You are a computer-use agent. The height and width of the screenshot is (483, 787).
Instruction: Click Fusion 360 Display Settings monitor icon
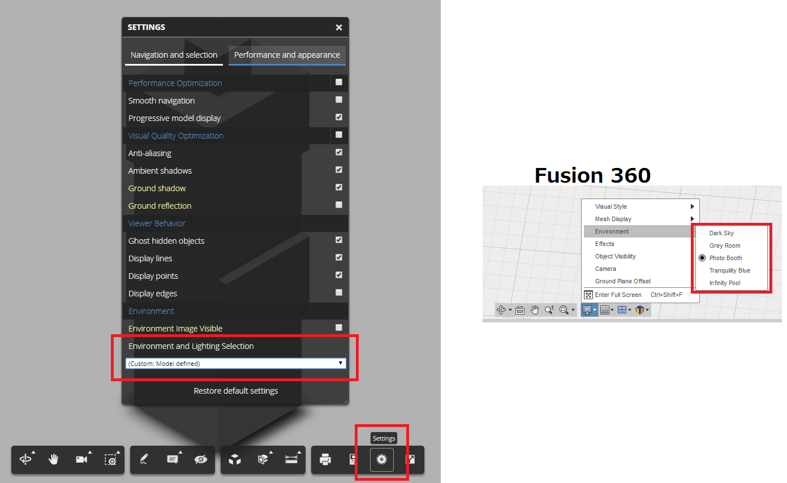[x=587, y=310]
